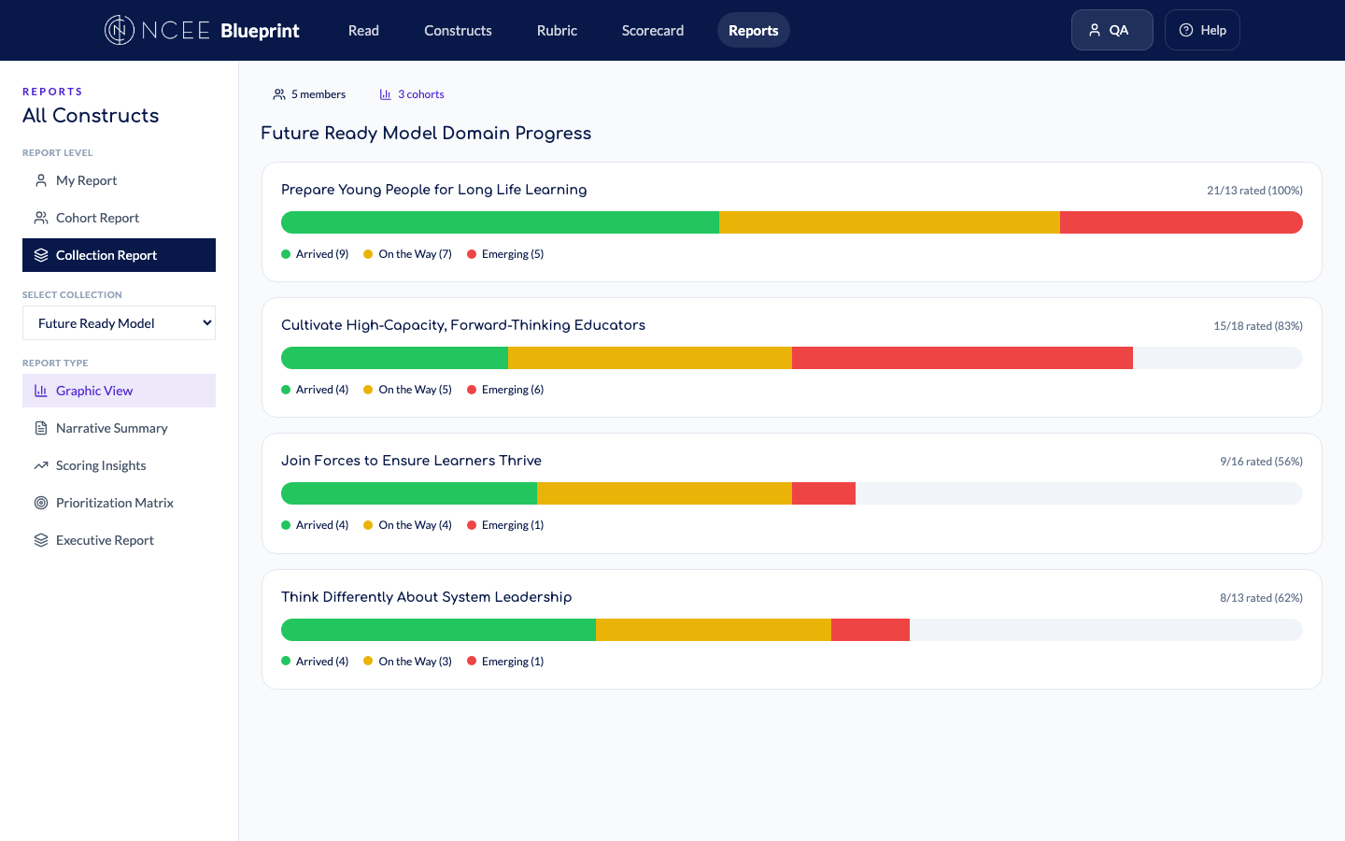Click the My Report person icon
Screen dimensions: 1345x841
click(x=41, y=180)
